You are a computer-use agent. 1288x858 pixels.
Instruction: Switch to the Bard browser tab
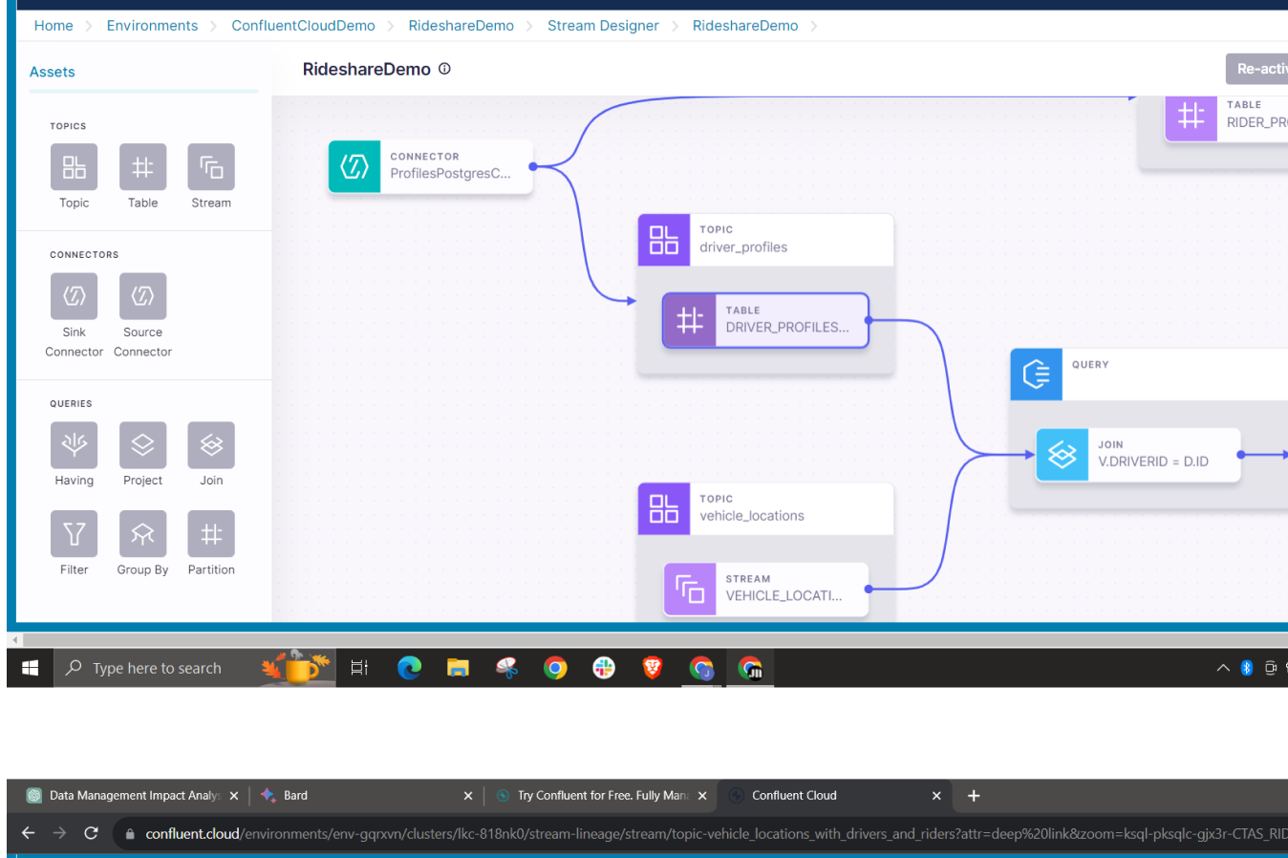(365, 795)
